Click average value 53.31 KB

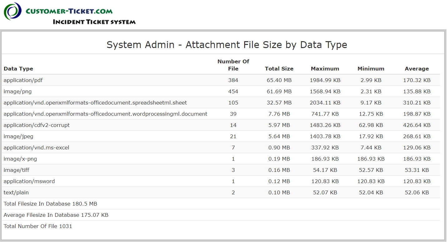coord(417,170)
